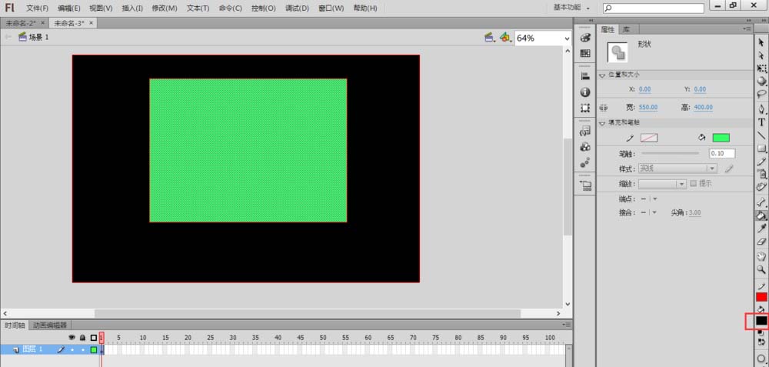769x367 pixels.
Task: Click the X 0.00 position value
Action: [x=645, y=89]
